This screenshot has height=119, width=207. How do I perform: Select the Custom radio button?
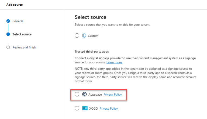[77, 36]
